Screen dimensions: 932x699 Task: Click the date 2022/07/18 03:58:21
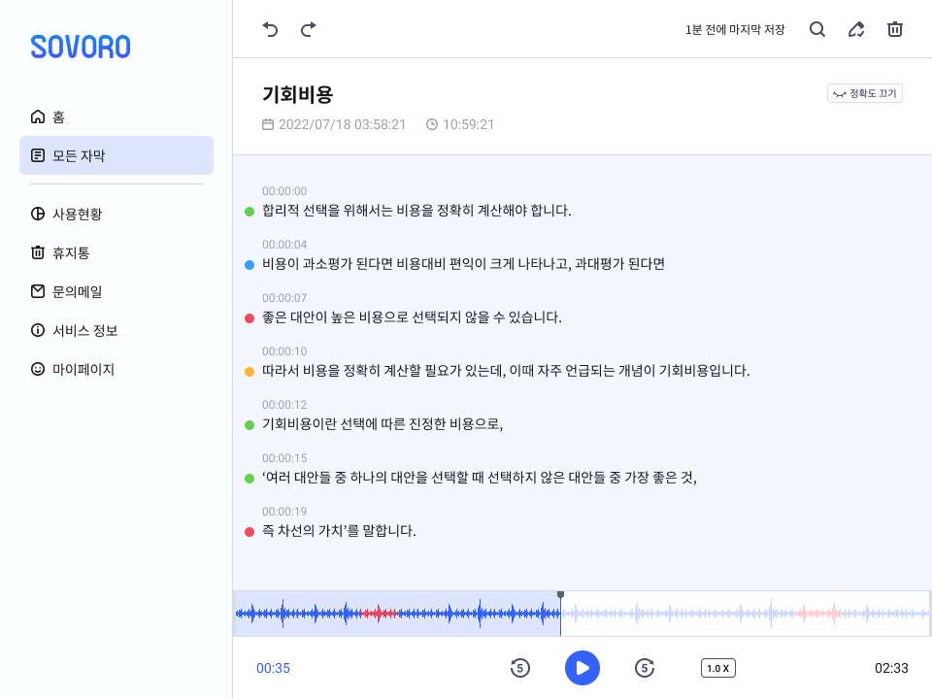point(343,124)
